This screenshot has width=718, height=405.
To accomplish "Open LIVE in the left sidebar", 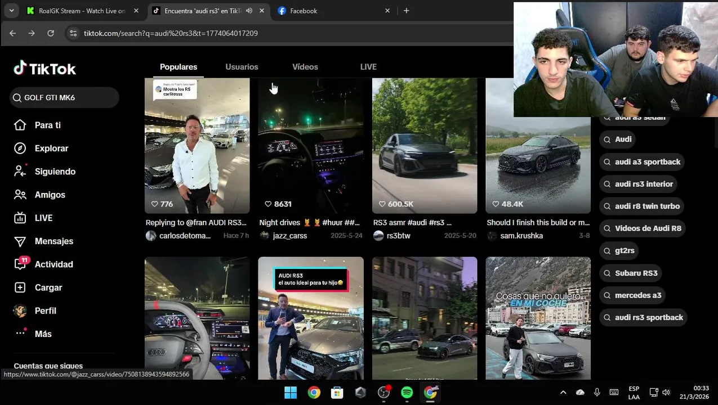I will (33, 218).
